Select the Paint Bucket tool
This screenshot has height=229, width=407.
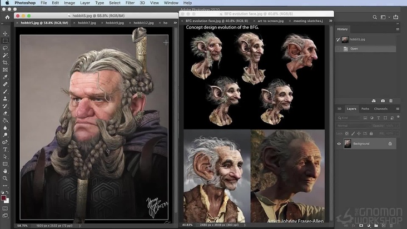point(5,121)
